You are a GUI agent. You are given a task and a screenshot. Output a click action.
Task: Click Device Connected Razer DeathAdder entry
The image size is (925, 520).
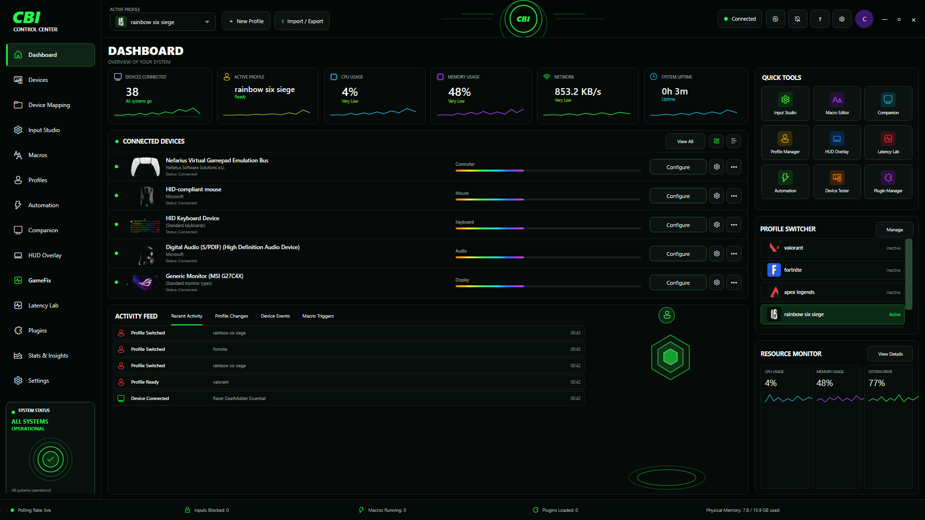coord(349,399)
